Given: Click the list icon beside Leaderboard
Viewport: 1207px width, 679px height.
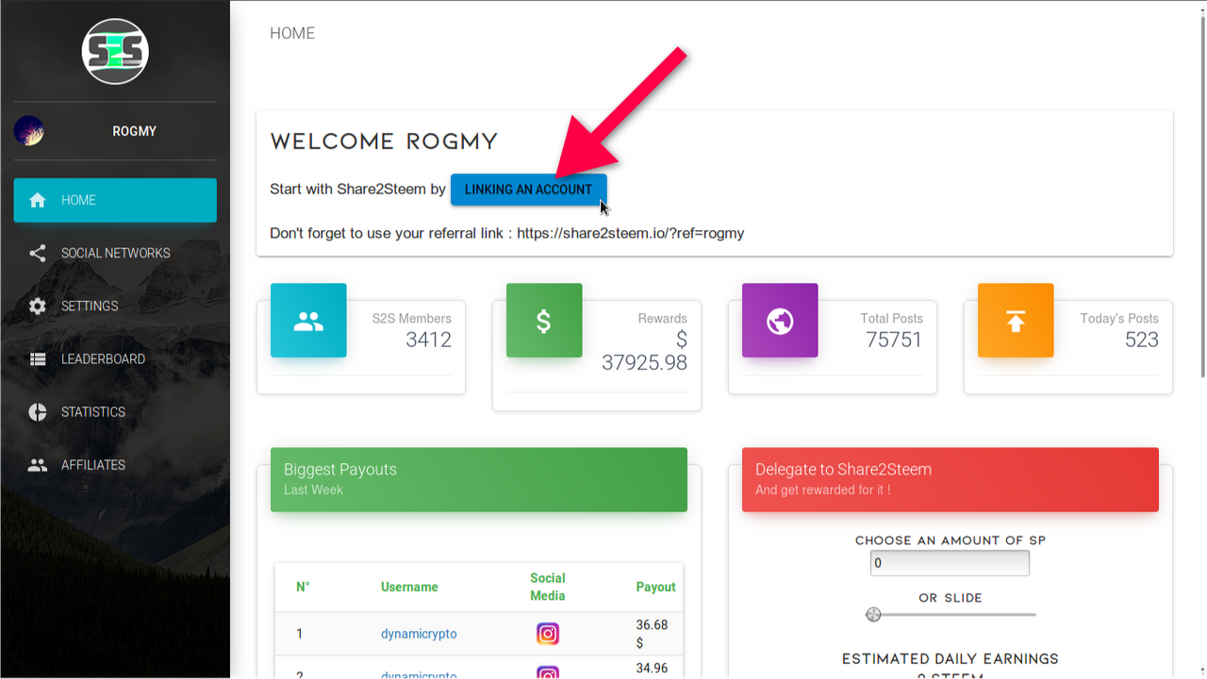Looking at the screenshot, I should pyautogui.click(x=38, y=358).
